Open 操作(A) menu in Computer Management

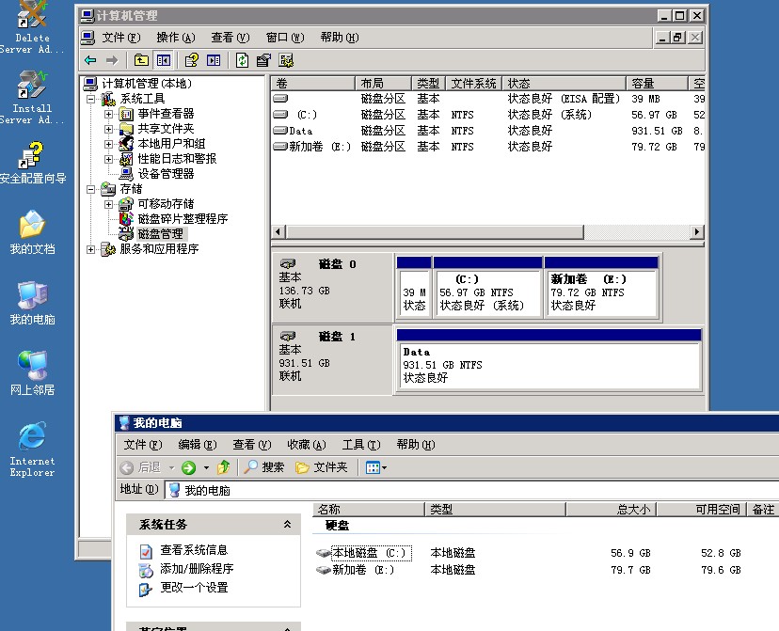176,38
